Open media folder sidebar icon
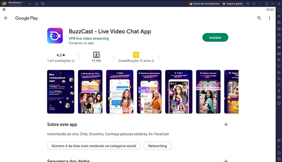This screenshot has height=162, width=282. 279,66
